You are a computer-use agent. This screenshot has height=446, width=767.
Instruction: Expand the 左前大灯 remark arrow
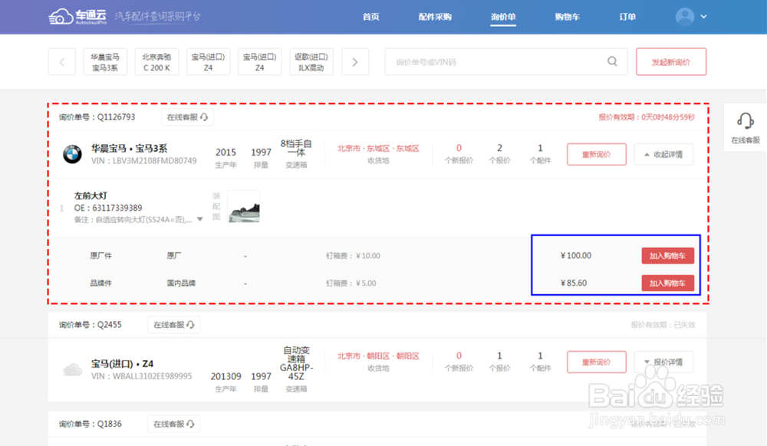(x=200, y=219)
